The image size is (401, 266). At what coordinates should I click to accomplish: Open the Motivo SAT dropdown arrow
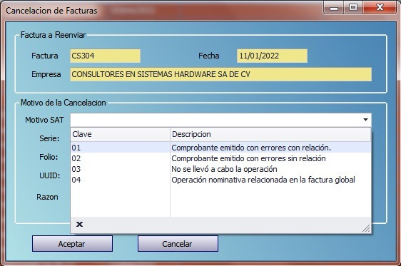(365, 120)
